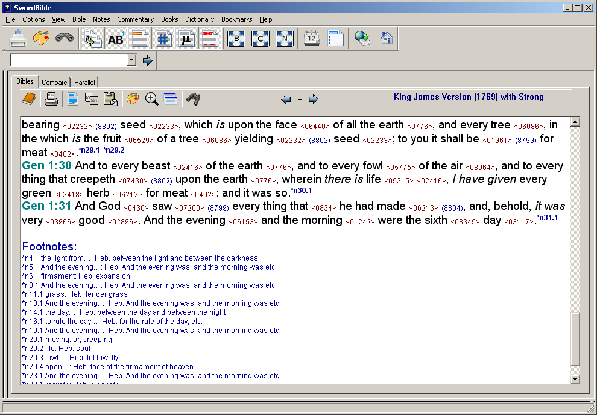Click the printer icon in the main toolbar
This screenshot has width=597, height=415.
click(x=18, y=39)
